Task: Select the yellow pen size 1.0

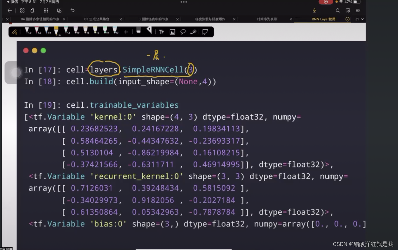Action: tap(56, 31)
